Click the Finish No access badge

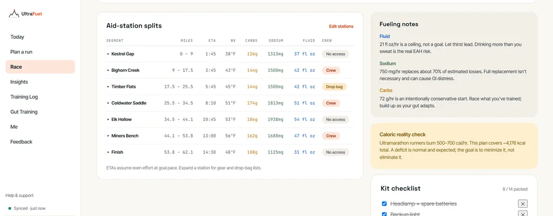point(335,152)
